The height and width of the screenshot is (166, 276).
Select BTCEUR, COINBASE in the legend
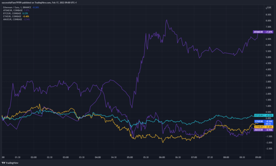point(12,13)
